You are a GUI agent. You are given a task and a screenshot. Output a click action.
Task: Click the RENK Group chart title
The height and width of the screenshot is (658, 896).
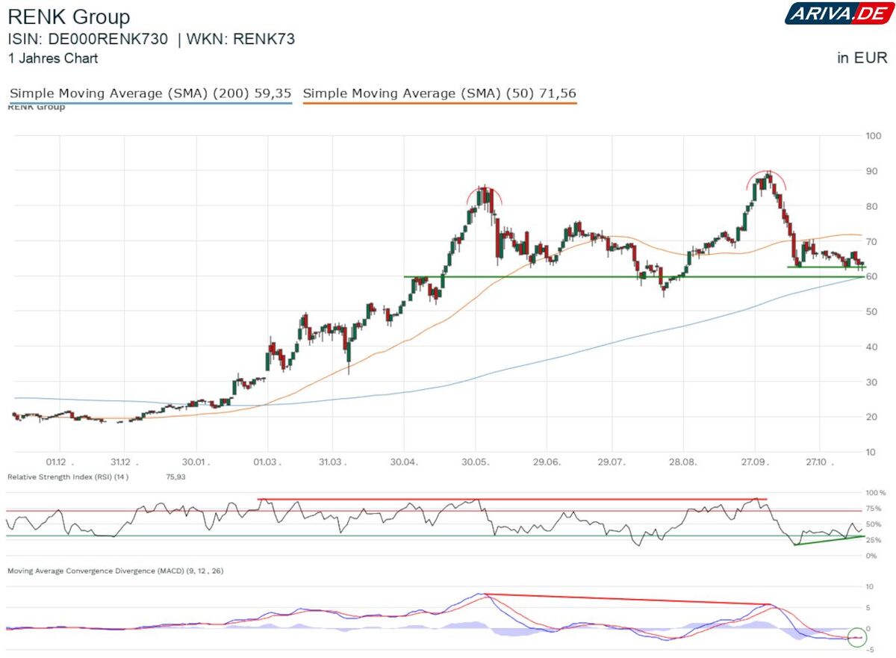[69, 16]
